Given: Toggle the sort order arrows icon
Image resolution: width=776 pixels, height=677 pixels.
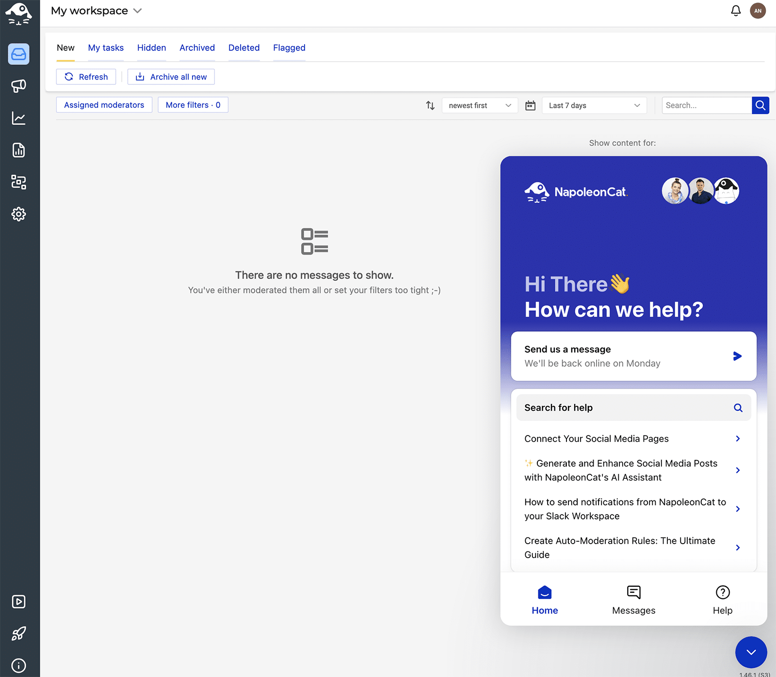Looking at the screenshot, I should coord(430,105).
